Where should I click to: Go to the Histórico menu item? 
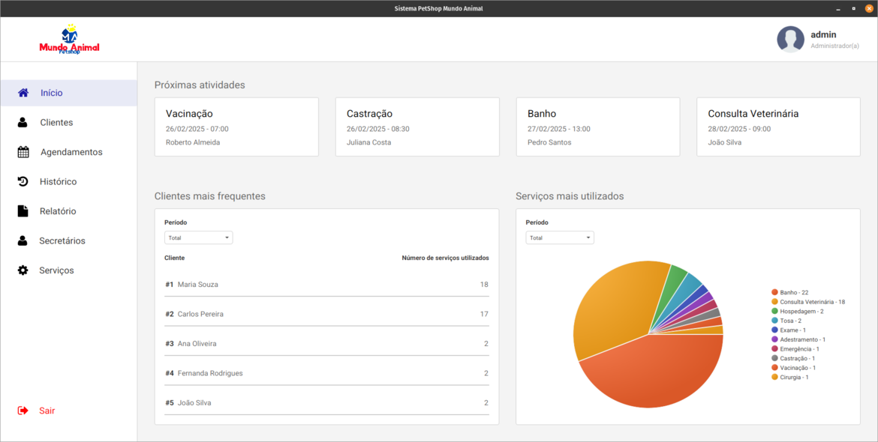(59, 181)
